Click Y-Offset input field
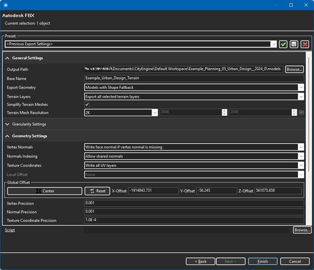This screenshot has height=270, width=314. coord(216,191)
